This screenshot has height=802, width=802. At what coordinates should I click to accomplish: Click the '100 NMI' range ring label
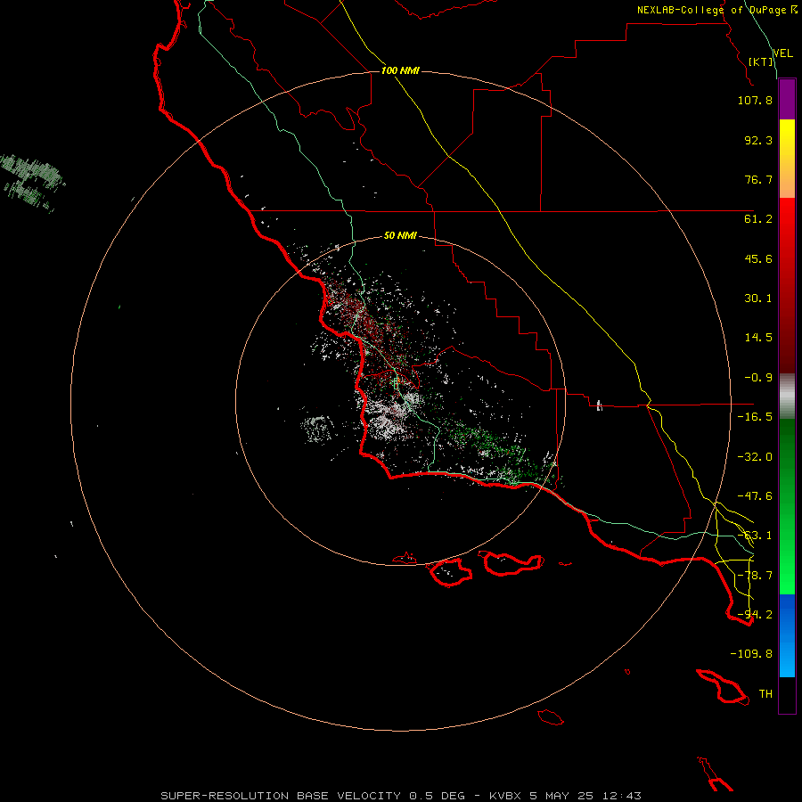[400, 70]
